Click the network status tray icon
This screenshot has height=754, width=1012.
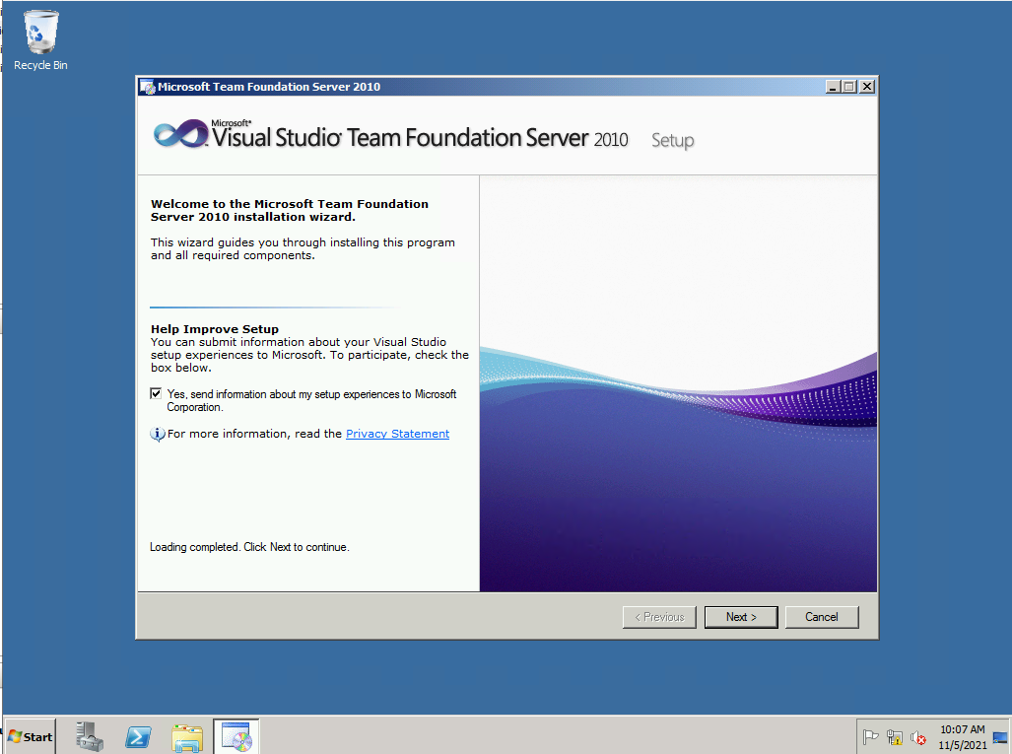pyautogui.click(x=895, y=736)
